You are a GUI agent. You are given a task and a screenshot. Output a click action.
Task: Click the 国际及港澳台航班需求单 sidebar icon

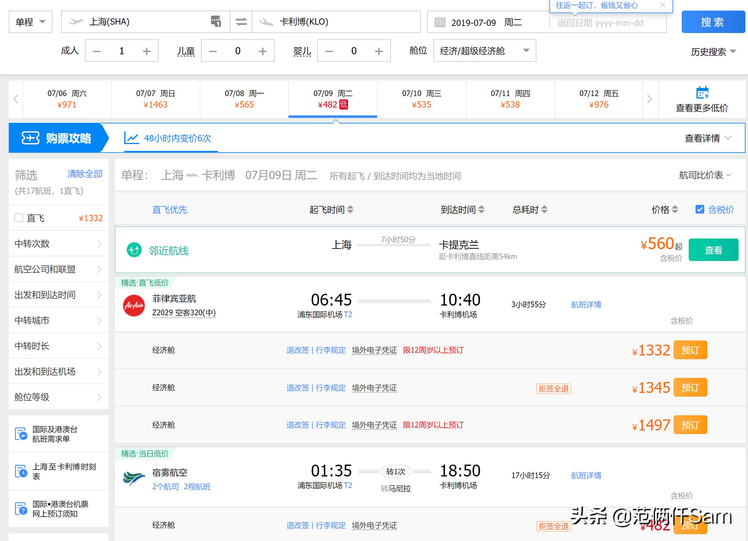pyautogui.click(x=20, y=434)
